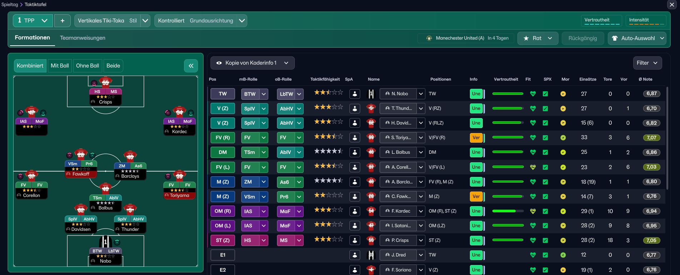Click the shirt icon on Auto-Auswahl button
The image size is (680, 275).
pos(615,38)
